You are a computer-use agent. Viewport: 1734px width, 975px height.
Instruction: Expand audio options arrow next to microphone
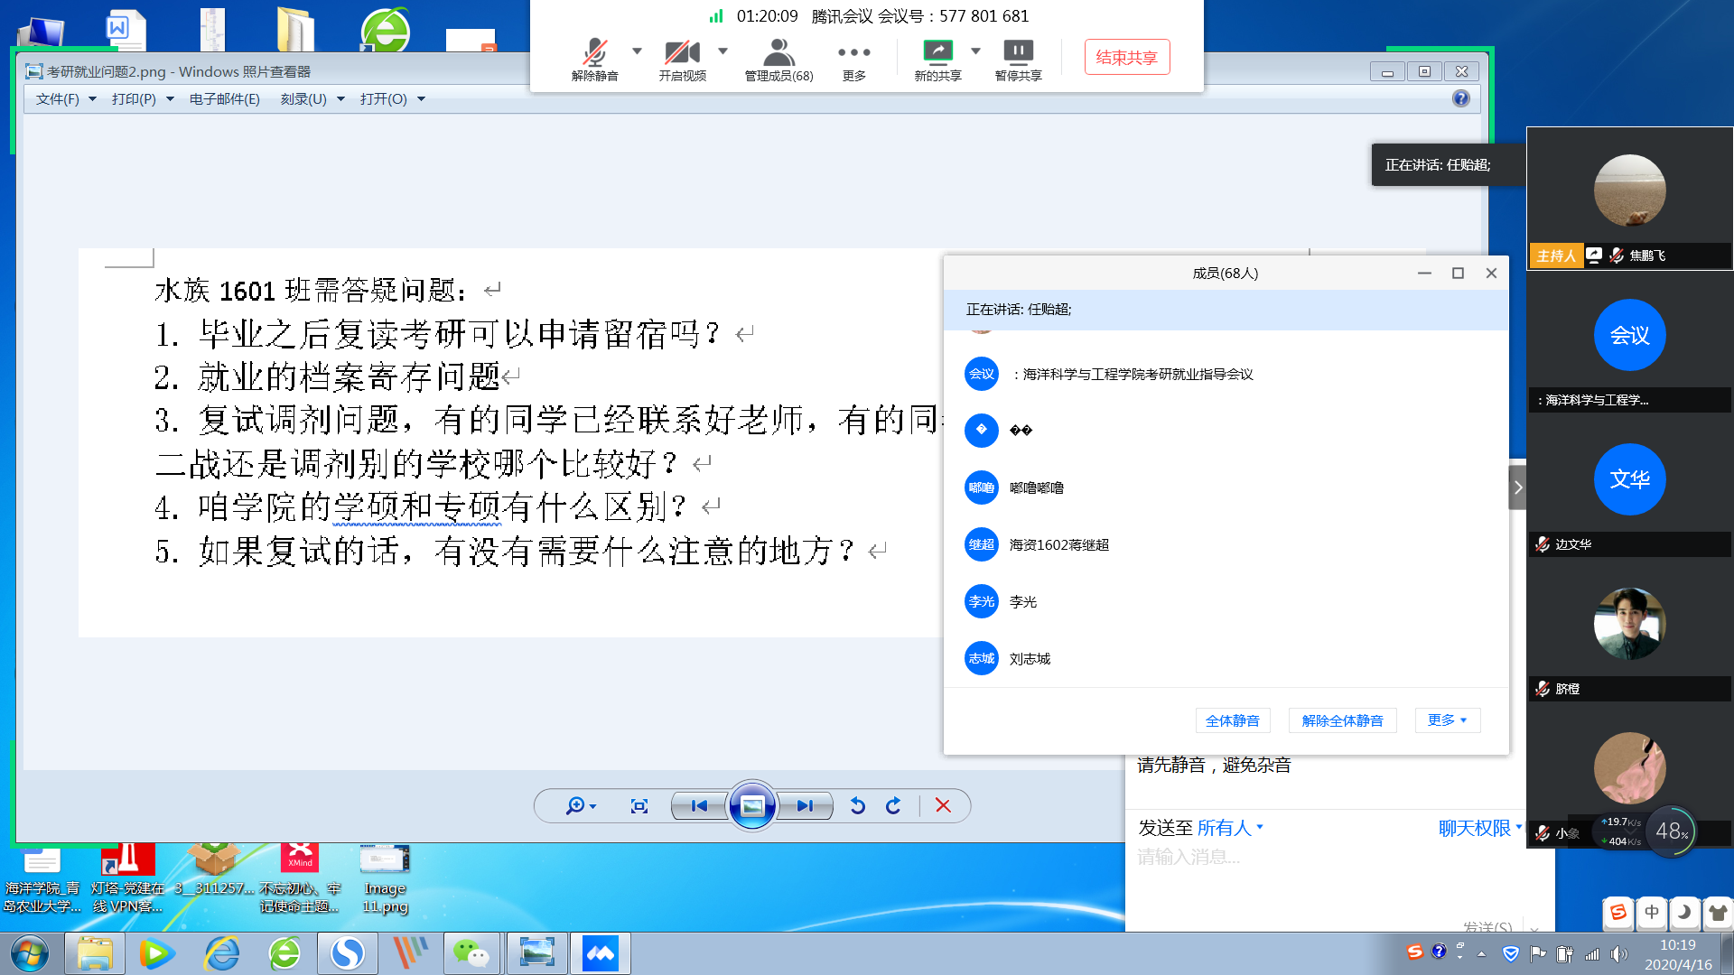coord(637,51)
